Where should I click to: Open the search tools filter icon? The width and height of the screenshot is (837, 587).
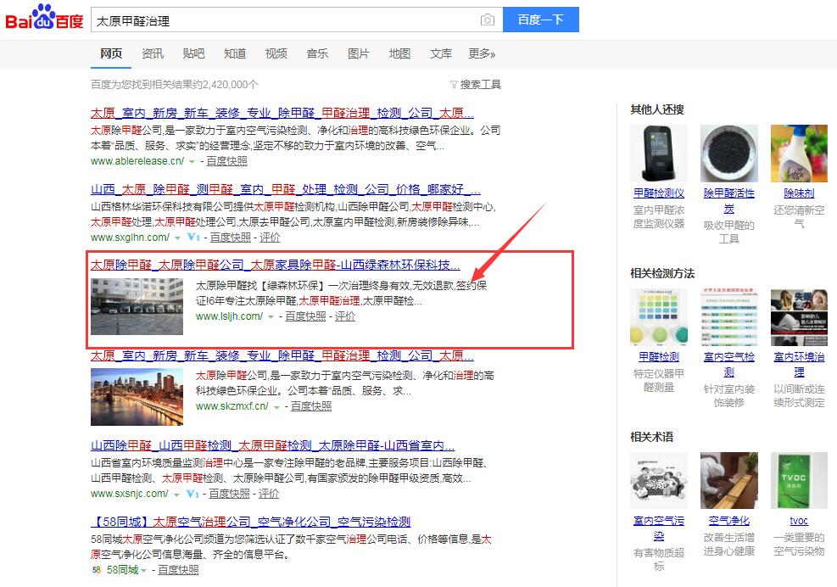pyautogui.click(x=455, y=85)
